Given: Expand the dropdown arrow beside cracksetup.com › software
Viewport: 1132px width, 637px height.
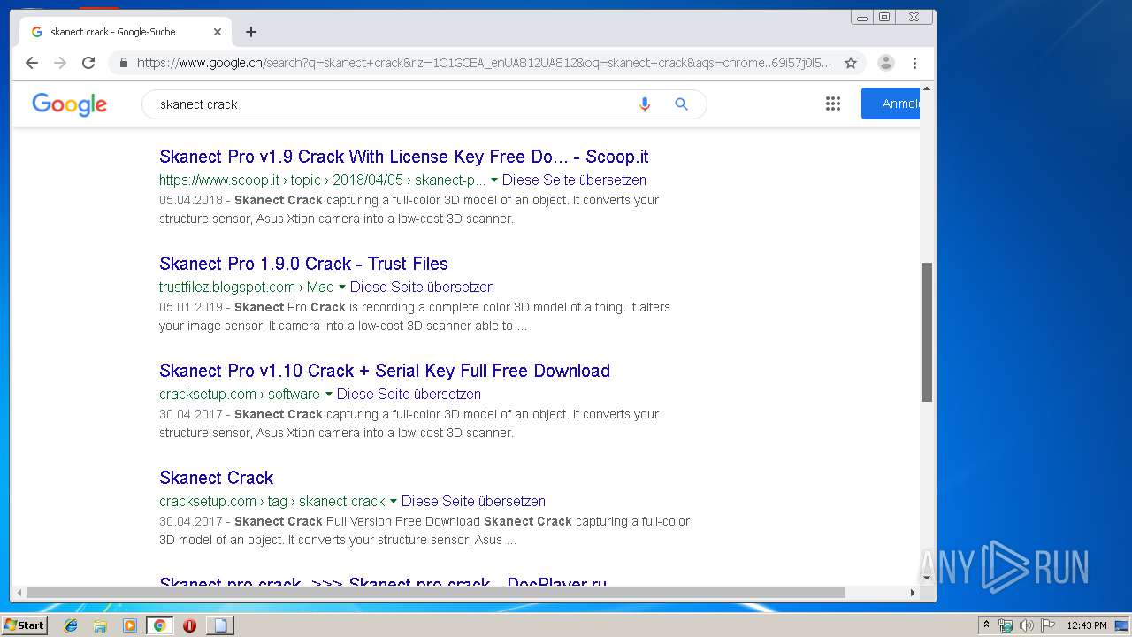Looking at the screenshot, I should [x=329, y=395].
